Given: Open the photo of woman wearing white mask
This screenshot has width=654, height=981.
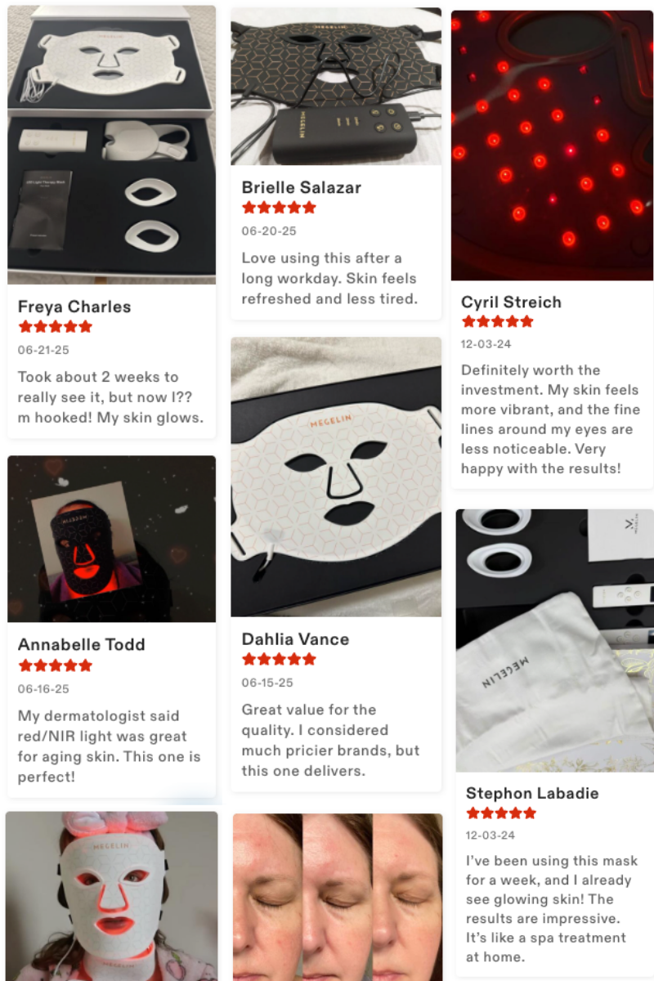Looking at the screenshot, I should (x=112, y=896).
